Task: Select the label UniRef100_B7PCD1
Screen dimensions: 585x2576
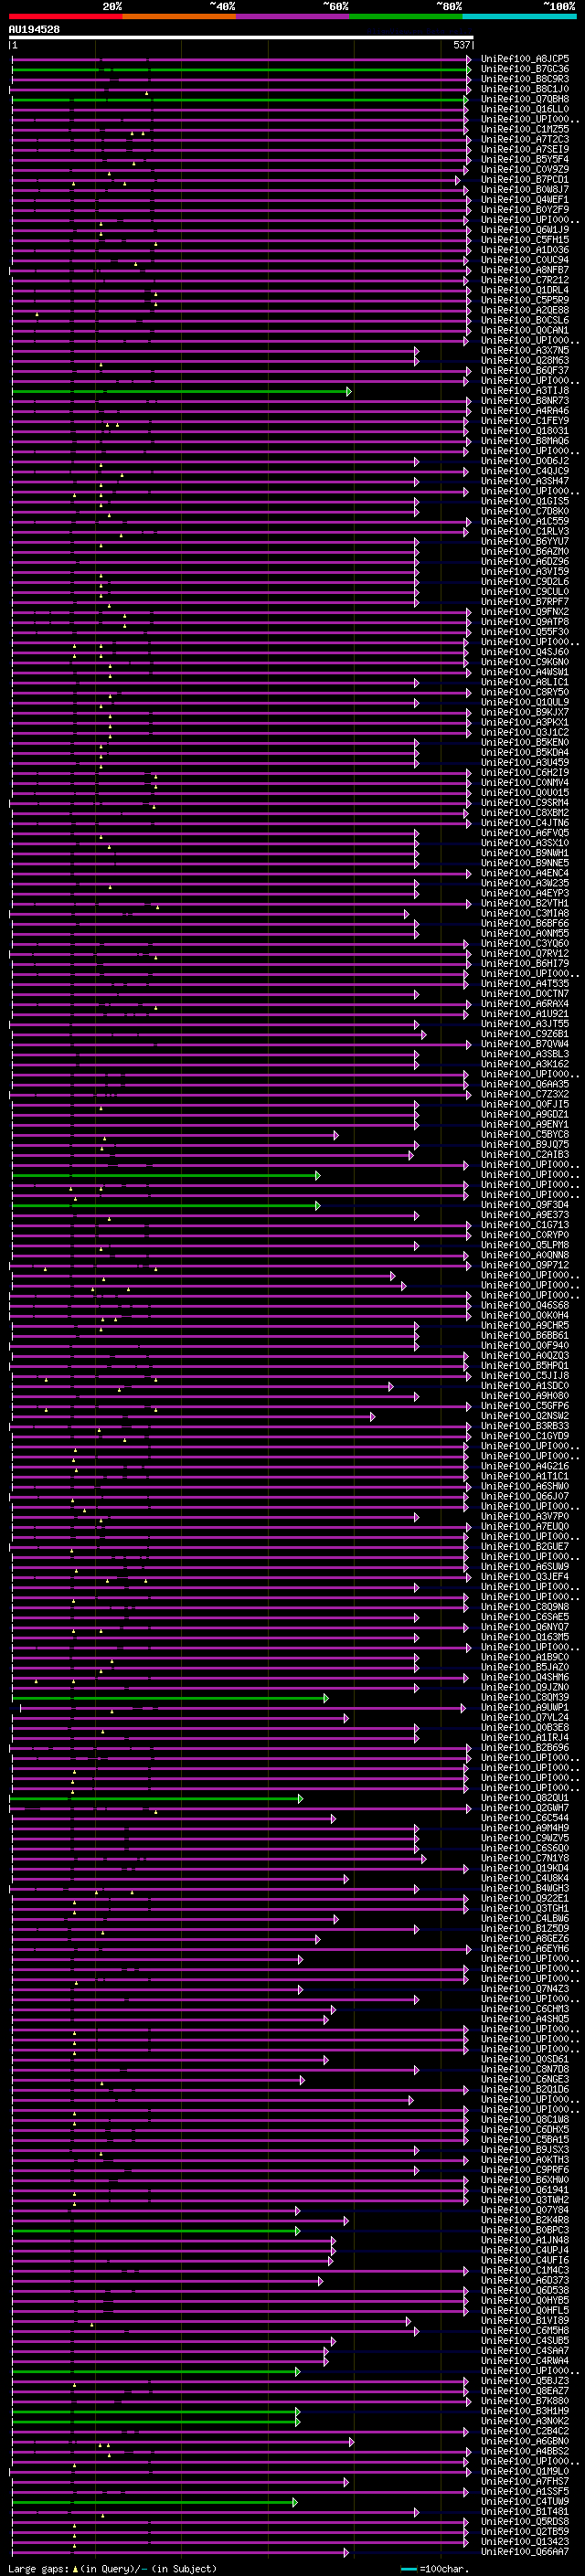Action: coord(525,180)
